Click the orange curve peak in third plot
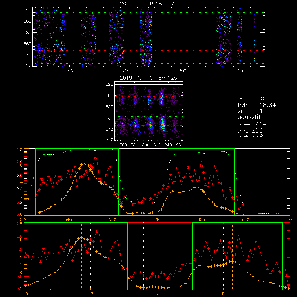Image resolution: width=297 pixels, height=297 pixels. click(x=84, y=163)
